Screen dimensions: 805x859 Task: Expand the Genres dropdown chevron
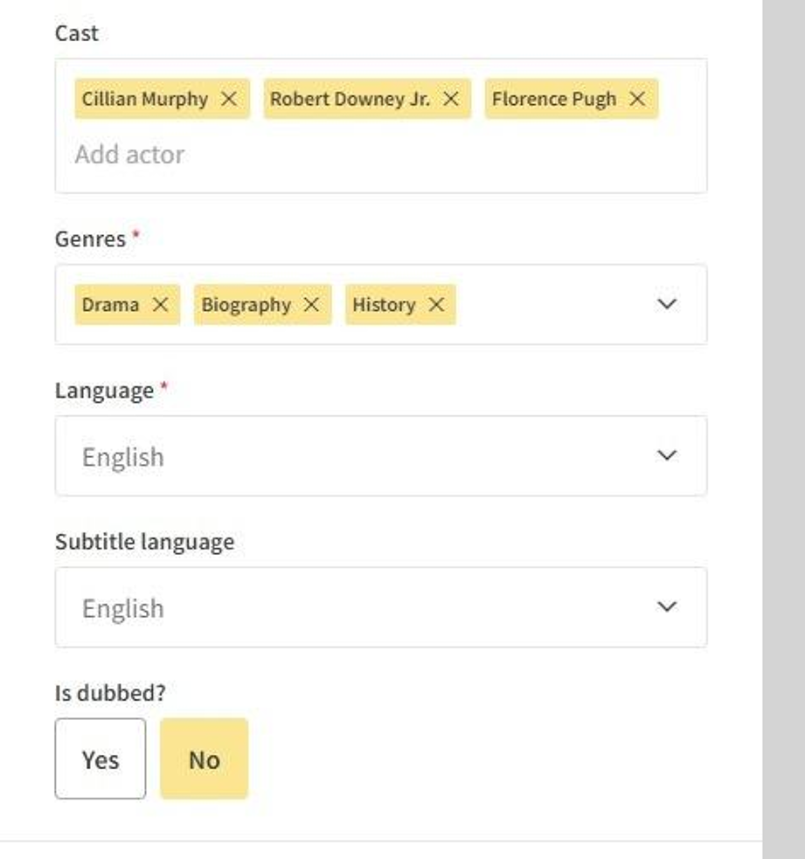(667, 304)
